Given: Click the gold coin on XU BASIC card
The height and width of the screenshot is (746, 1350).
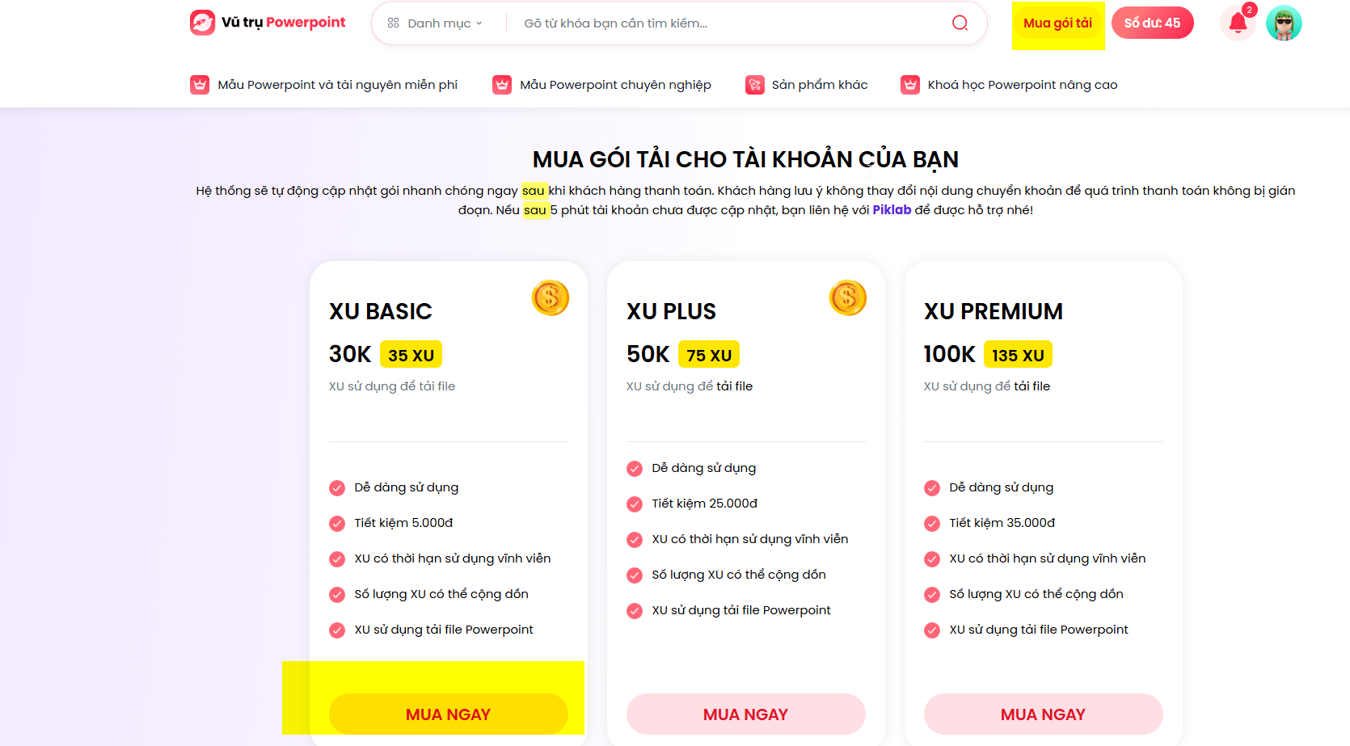Looking at the screenshot, I should [x=551, y=297].
